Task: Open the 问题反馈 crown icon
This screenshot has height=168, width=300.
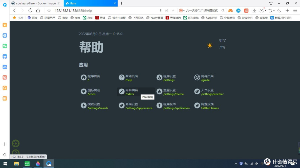Action: [197, 105]
